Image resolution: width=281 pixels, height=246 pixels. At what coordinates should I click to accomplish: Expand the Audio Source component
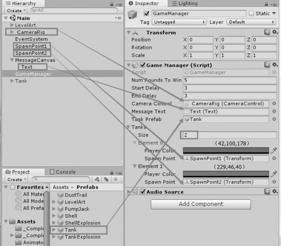tap(128, 192)
